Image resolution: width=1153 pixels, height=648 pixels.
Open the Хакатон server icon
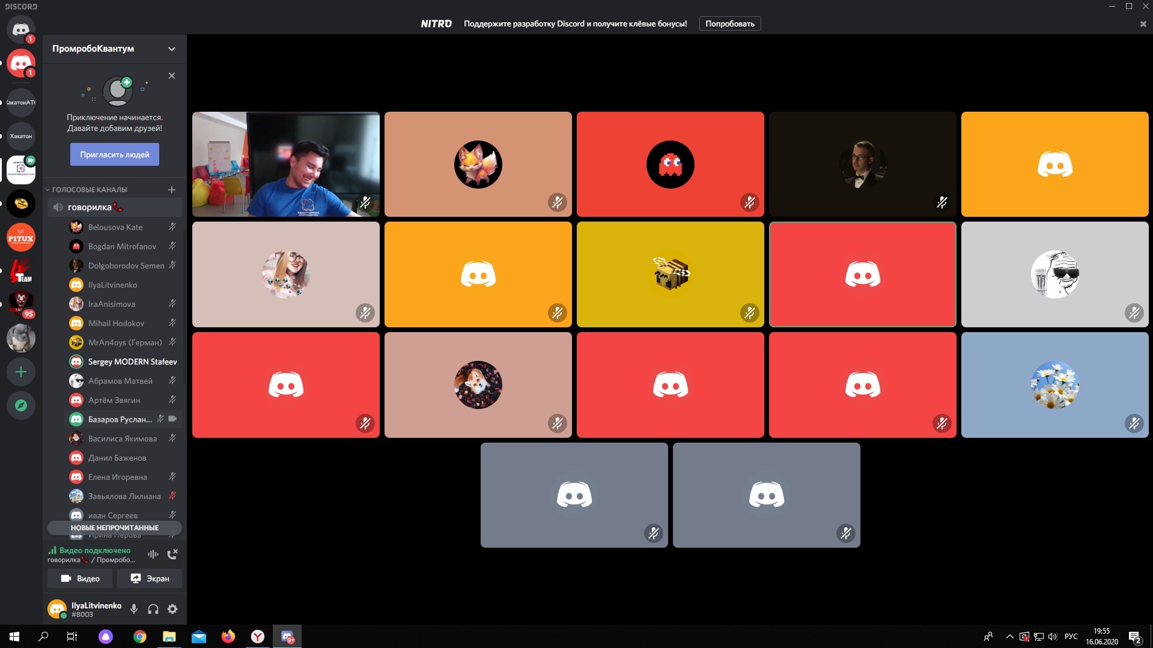pos(21,136)
